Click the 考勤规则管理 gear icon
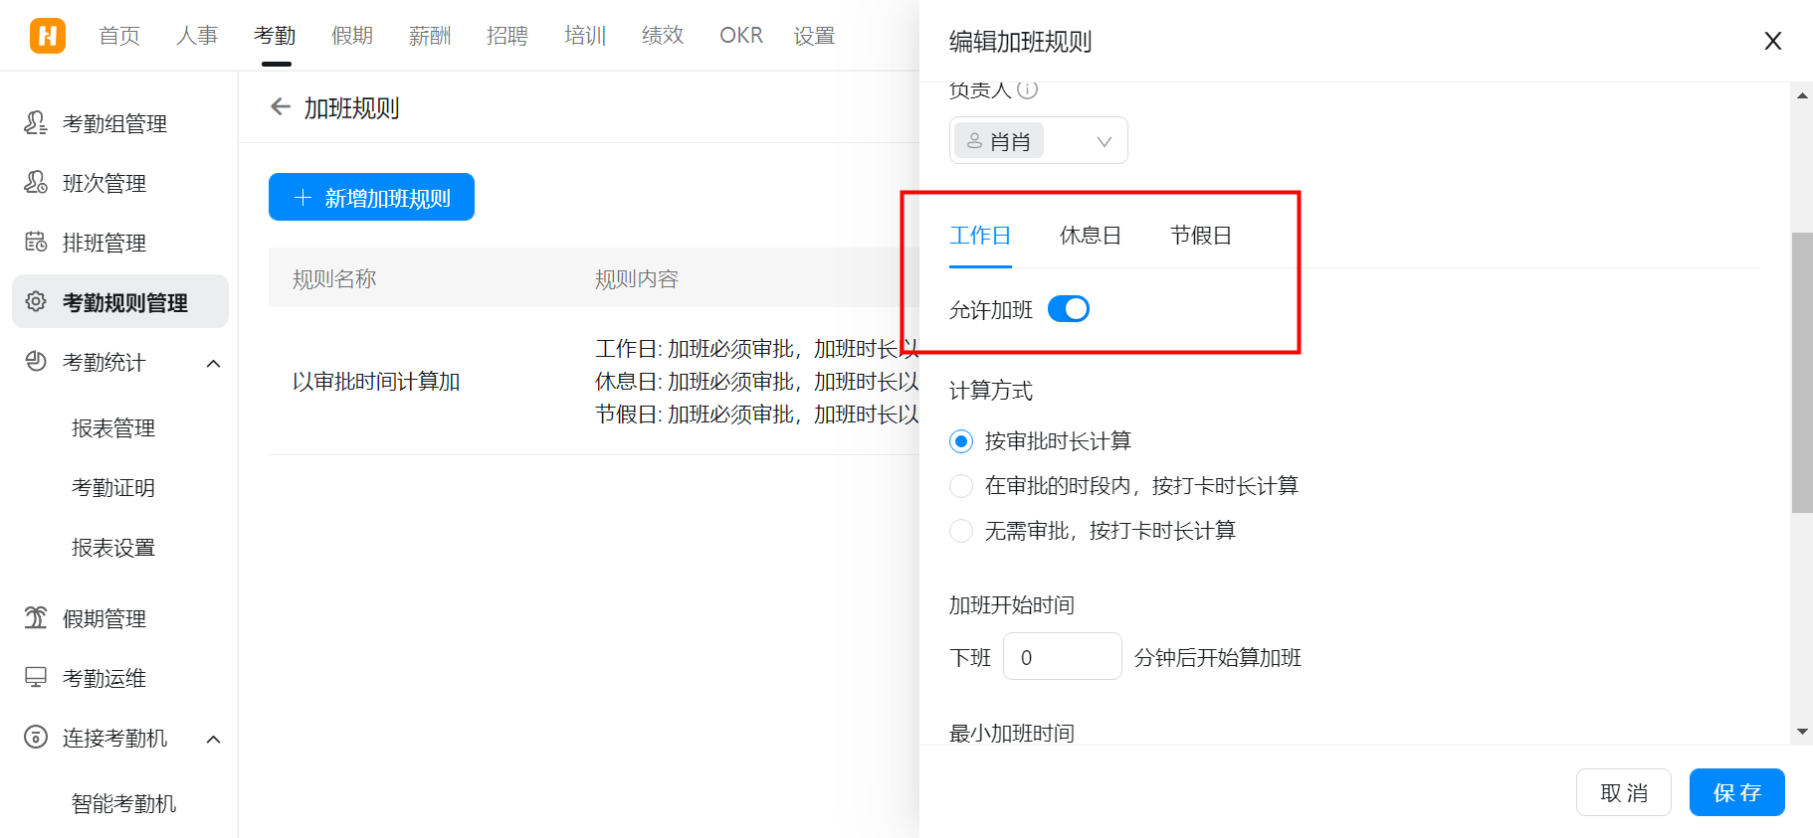The image size is (1813, 838). [x=36, y=301]
